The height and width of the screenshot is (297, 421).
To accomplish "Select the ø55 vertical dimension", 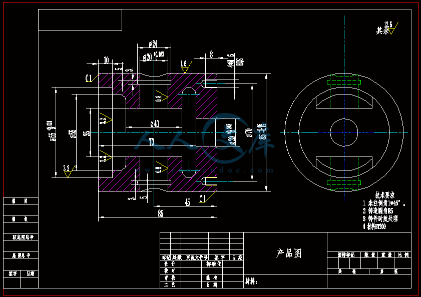I will (73, 133).
